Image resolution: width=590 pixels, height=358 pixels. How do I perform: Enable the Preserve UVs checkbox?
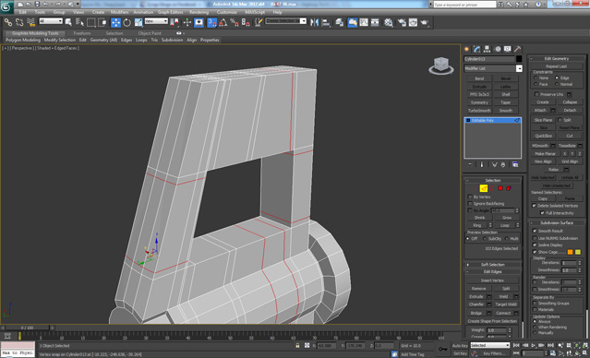pos(537,94)
